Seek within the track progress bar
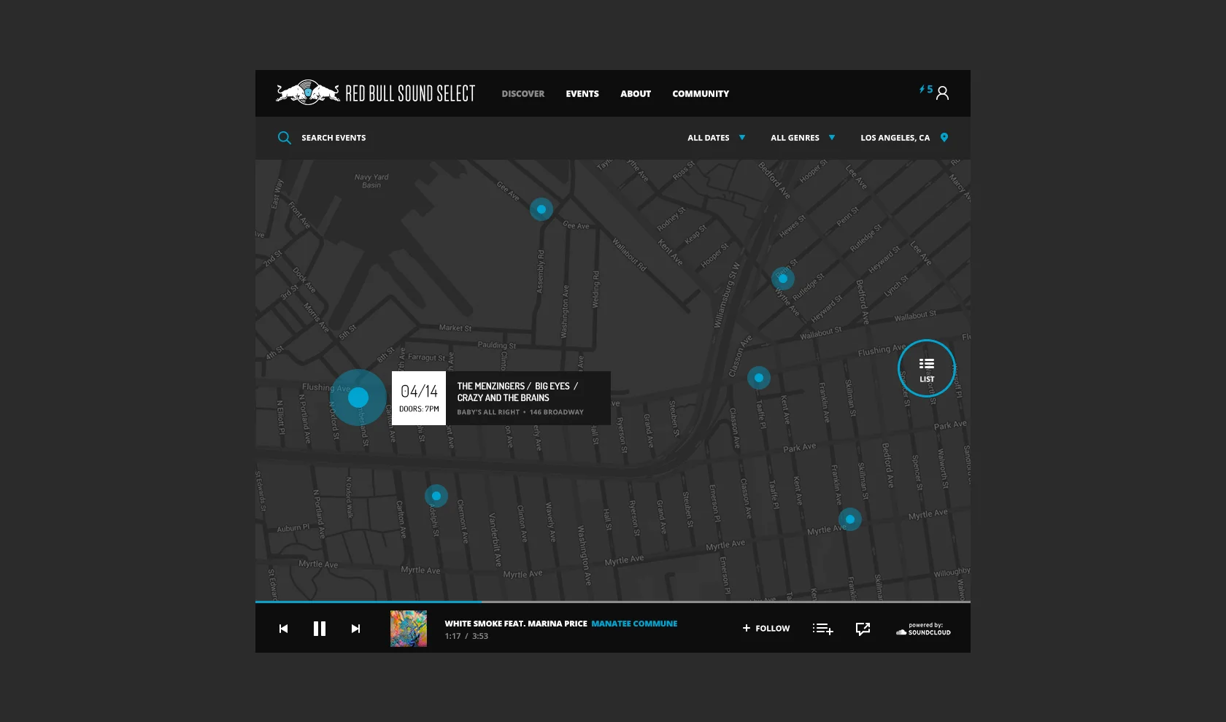1226x722 pixels. pyautogui.click(x=613, y=602)
